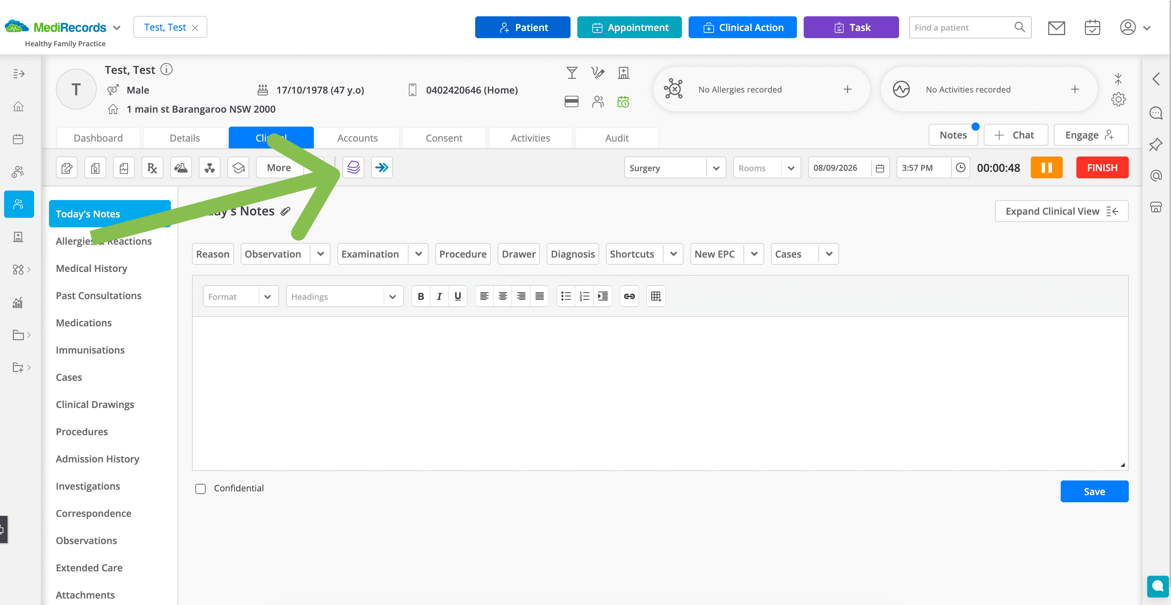Click the insert table icon in editor
Image resolution: width=1171 pixels, height=605 pixels.
[x=656, y=296]
